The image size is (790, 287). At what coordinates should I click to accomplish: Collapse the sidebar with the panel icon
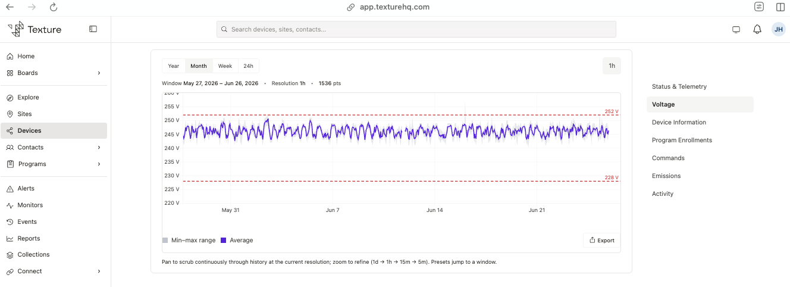coord(93,29)
